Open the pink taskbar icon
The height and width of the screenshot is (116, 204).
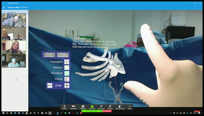click(81, 113)
